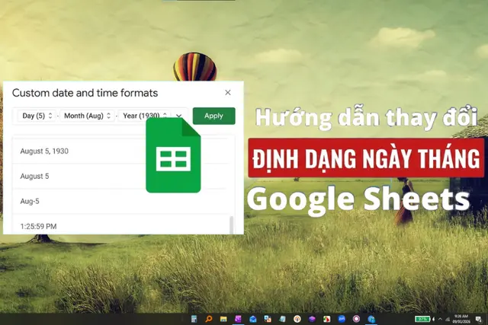Open the browser icon at taskbar end
The width and height of the screenshot is (488, 325).
[x=371, y=319]
